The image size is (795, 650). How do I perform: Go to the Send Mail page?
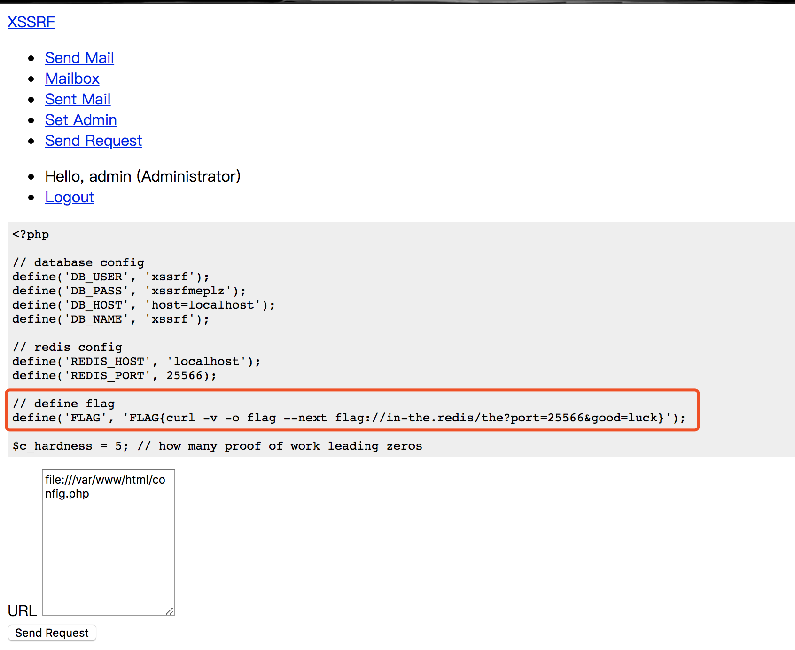click(x=79, y=58)
